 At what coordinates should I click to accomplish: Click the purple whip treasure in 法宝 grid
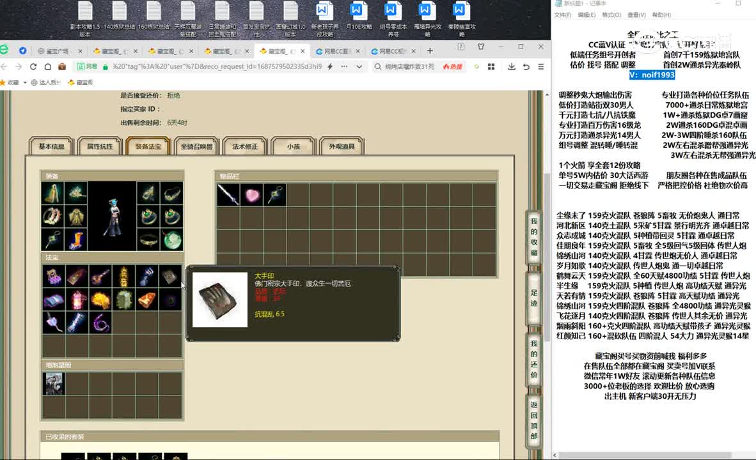[100, 322]
